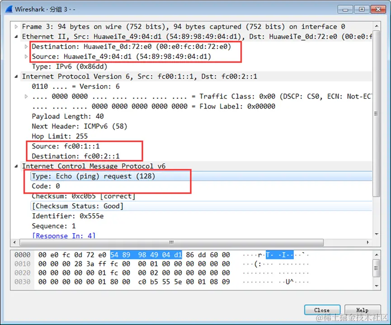Viewport: 391px width, 325px height.
Task: Expand the Destination HuaweiTe_0d:72:e0 row
Action: 26,47
